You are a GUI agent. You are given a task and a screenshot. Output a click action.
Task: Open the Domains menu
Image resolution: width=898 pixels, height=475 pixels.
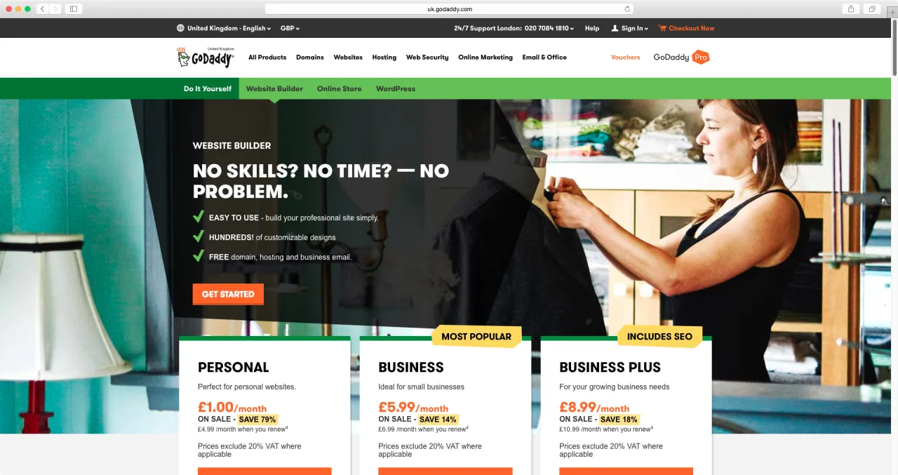310,58
